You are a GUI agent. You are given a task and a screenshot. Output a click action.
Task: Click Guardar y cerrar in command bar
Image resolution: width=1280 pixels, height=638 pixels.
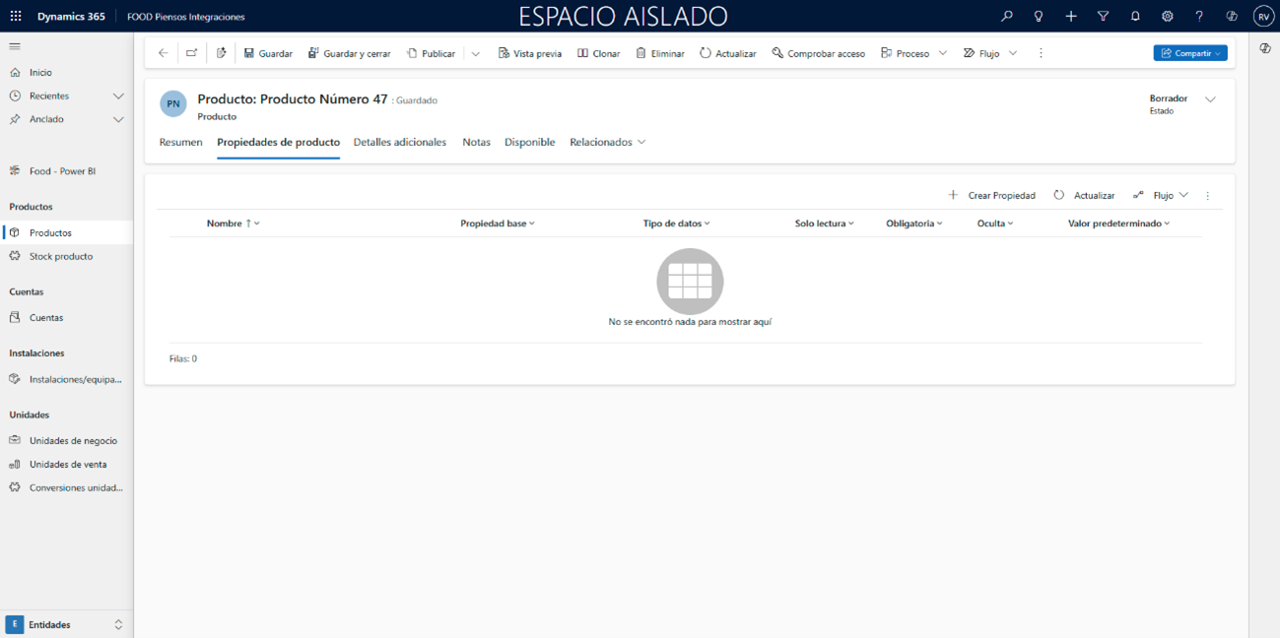tap(349, 53)
